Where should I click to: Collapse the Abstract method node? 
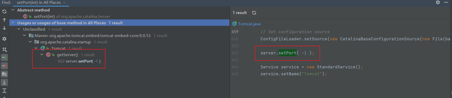click(13, 10)
